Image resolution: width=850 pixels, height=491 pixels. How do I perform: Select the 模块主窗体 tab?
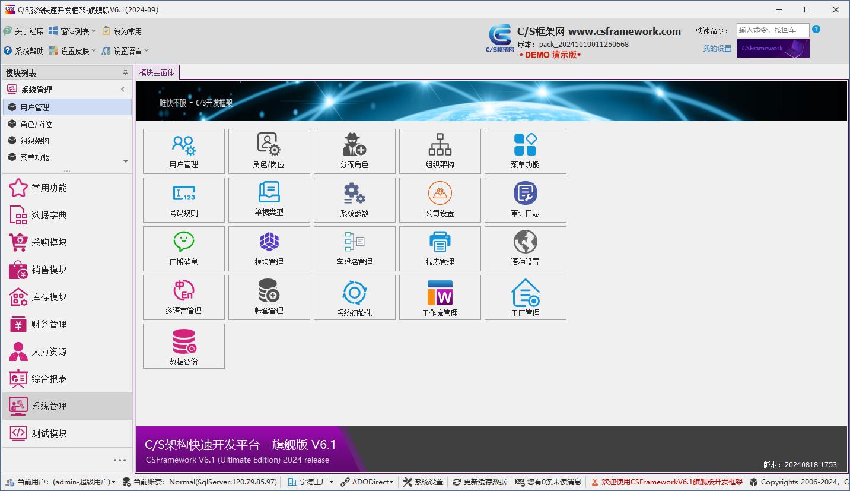(157, 72)
